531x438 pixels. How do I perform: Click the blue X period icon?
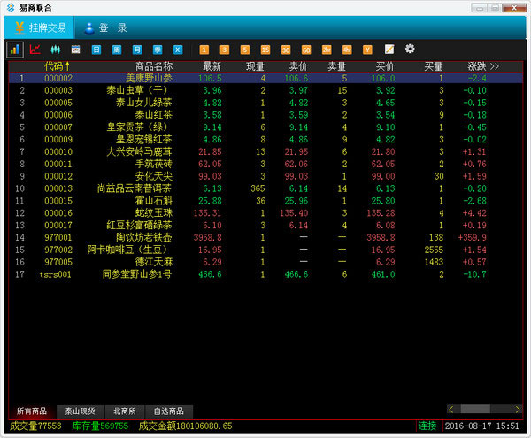(x=178, y=50)
